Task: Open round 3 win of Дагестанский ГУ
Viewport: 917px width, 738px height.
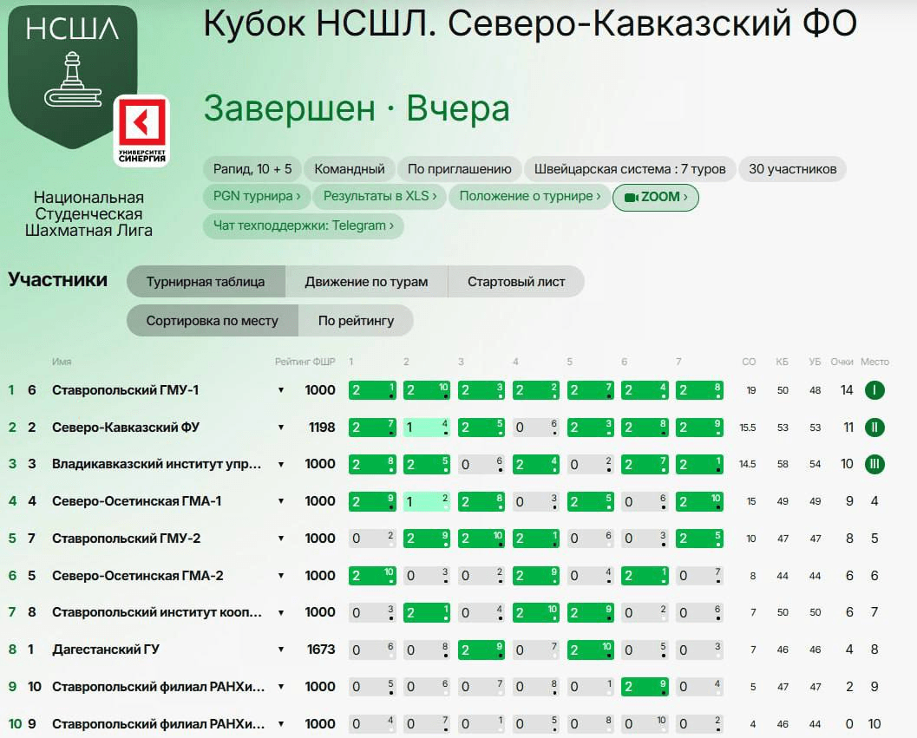Action: [x=481, y=650]
